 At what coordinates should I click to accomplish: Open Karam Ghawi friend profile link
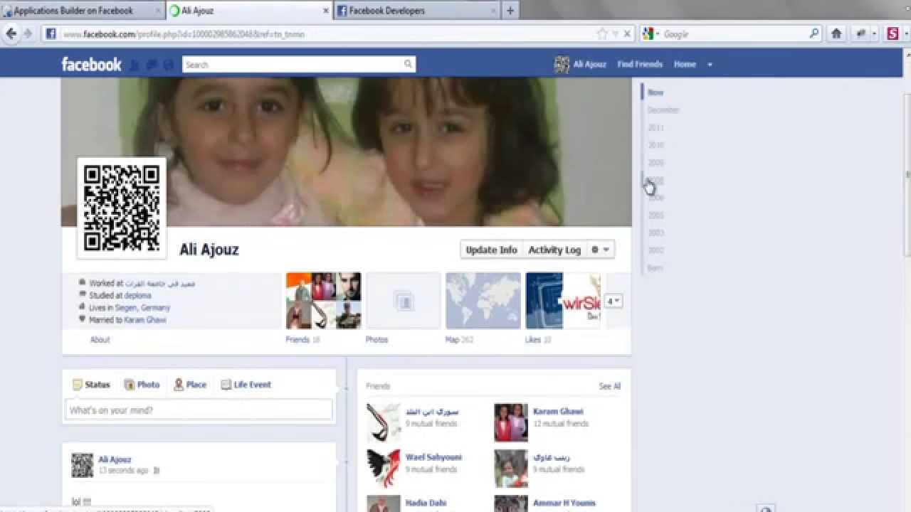(558, 411)
